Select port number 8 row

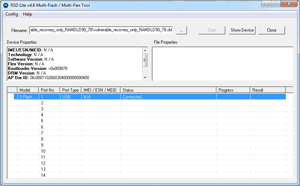150,139
